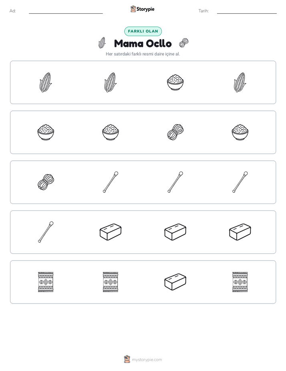Circle the rice bowl in row one

pos(175,82)
